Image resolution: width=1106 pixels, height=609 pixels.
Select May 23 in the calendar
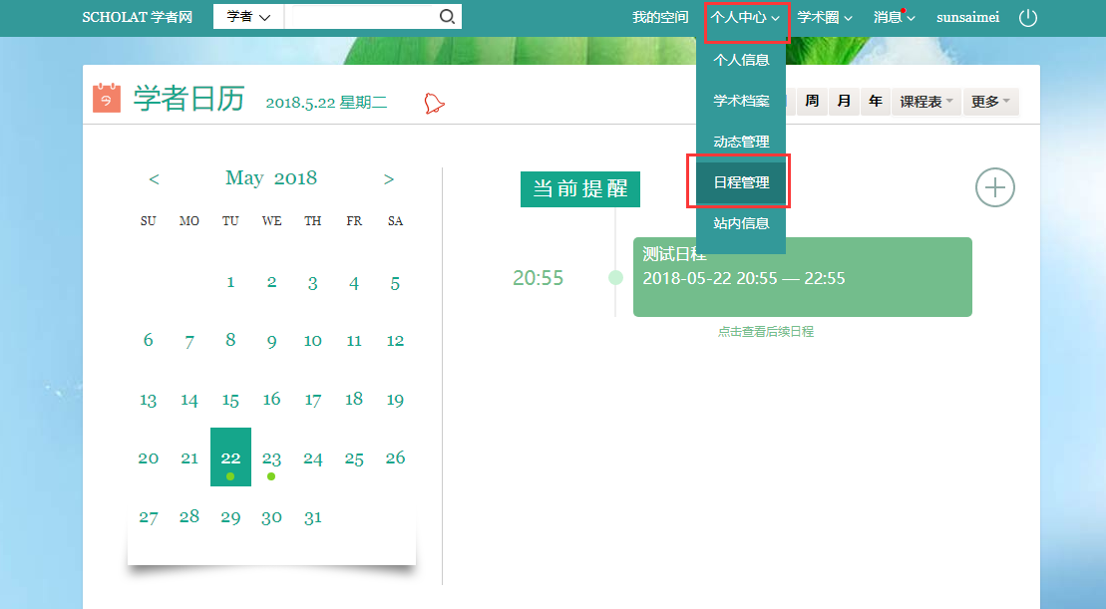271,458
